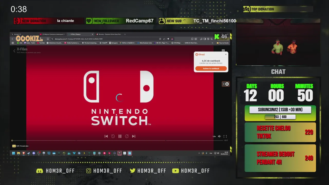This screenshot has height=185, width=329.
Task: Open the ChatGPT bookmark
Action: point(103,43)
